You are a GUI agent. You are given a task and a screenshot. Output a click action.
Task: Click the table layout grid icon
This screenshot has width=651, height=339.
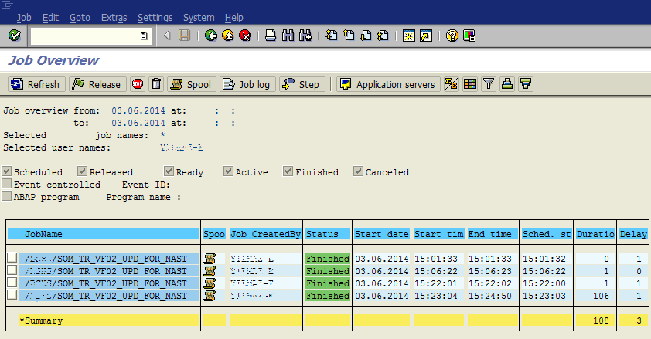coord(470,84)
